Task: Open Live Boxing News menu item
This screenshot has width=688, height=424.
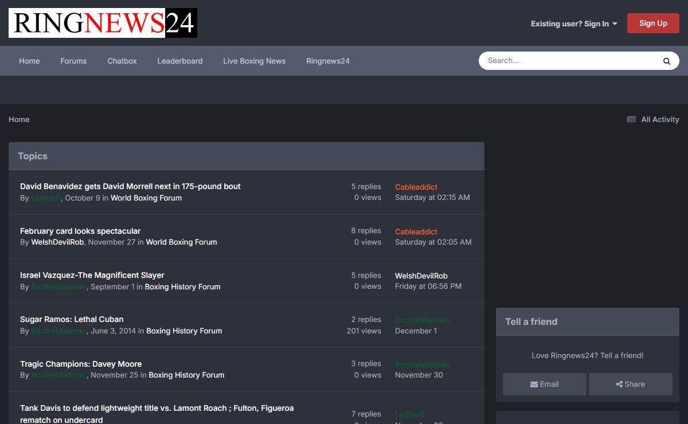Action: pos(255,61)
